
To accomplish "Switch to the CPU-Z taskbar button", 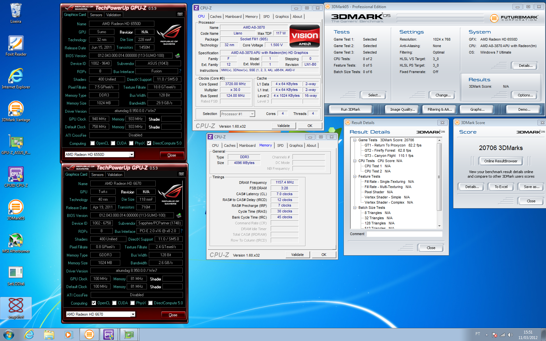I will click(109, 335).
